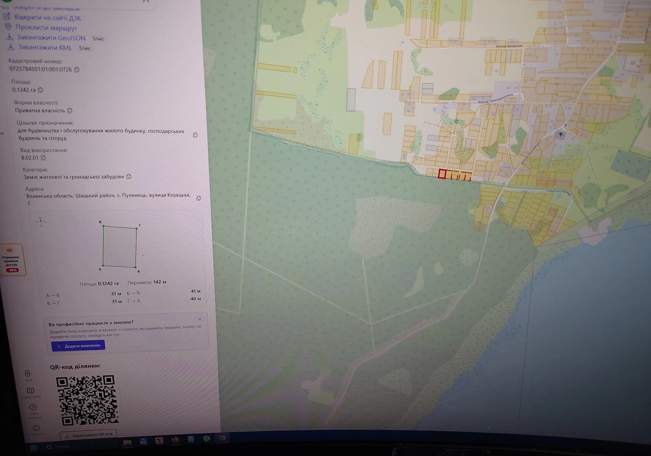The height and width of the screenshot is (456, 651).
Task: Copy the cadastral number 0725784501:01:001:0726
Action: click(77, 70)
